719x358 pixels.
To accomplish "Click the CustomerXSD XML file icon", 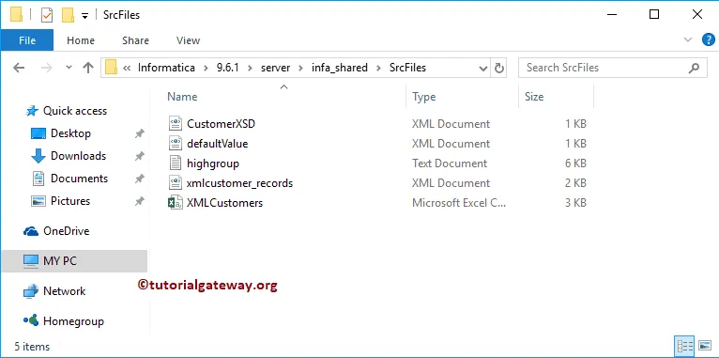I will point(176,124).
